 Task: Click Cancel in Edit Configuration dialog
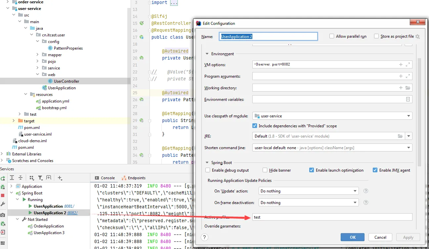coord(380,237)
